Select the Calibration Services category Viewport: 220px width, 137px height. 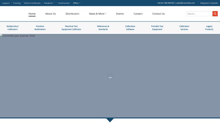[184, 28]
